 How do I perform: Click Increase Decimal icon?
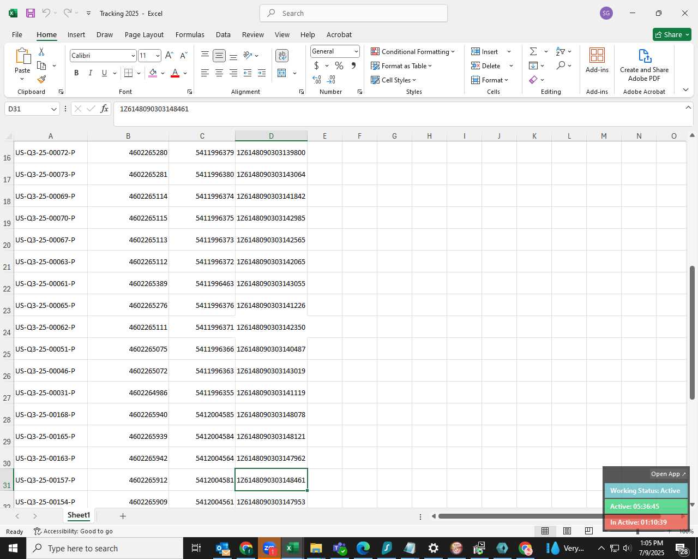[317, 80]
